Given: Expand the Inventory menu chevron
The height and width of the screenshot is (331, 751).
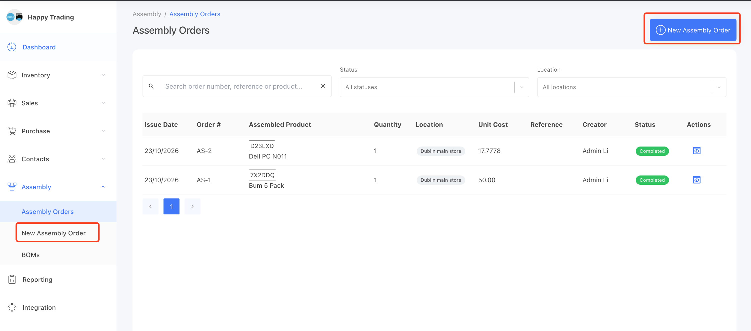Looking at the screenshot, I should click(103, 75).
